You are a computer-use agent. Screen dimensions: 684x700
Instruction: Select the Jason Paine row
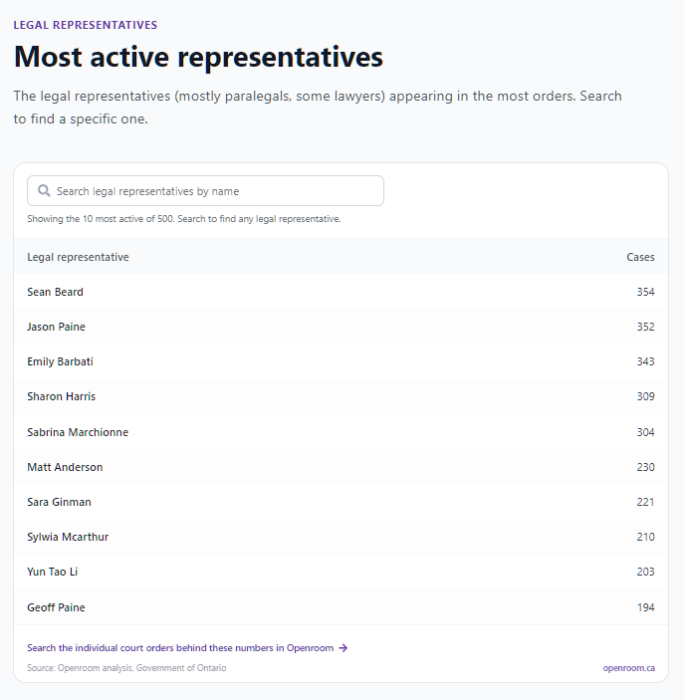click(x=342, y=327)
